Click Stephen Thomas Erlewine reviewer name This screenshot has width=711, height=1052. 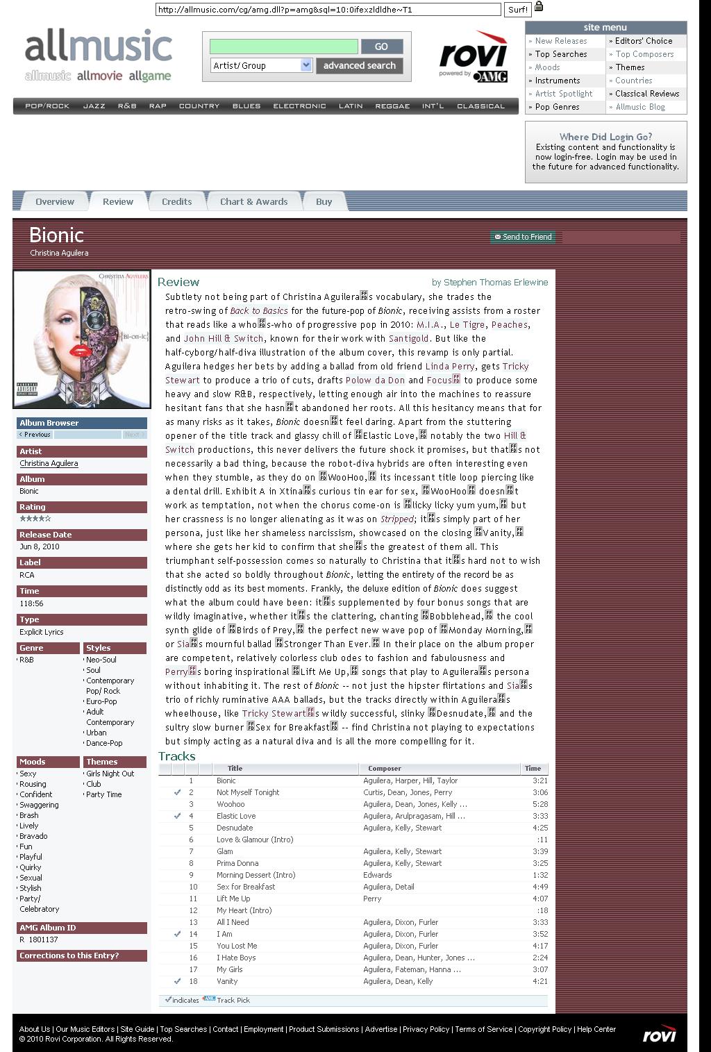point(495,283)
